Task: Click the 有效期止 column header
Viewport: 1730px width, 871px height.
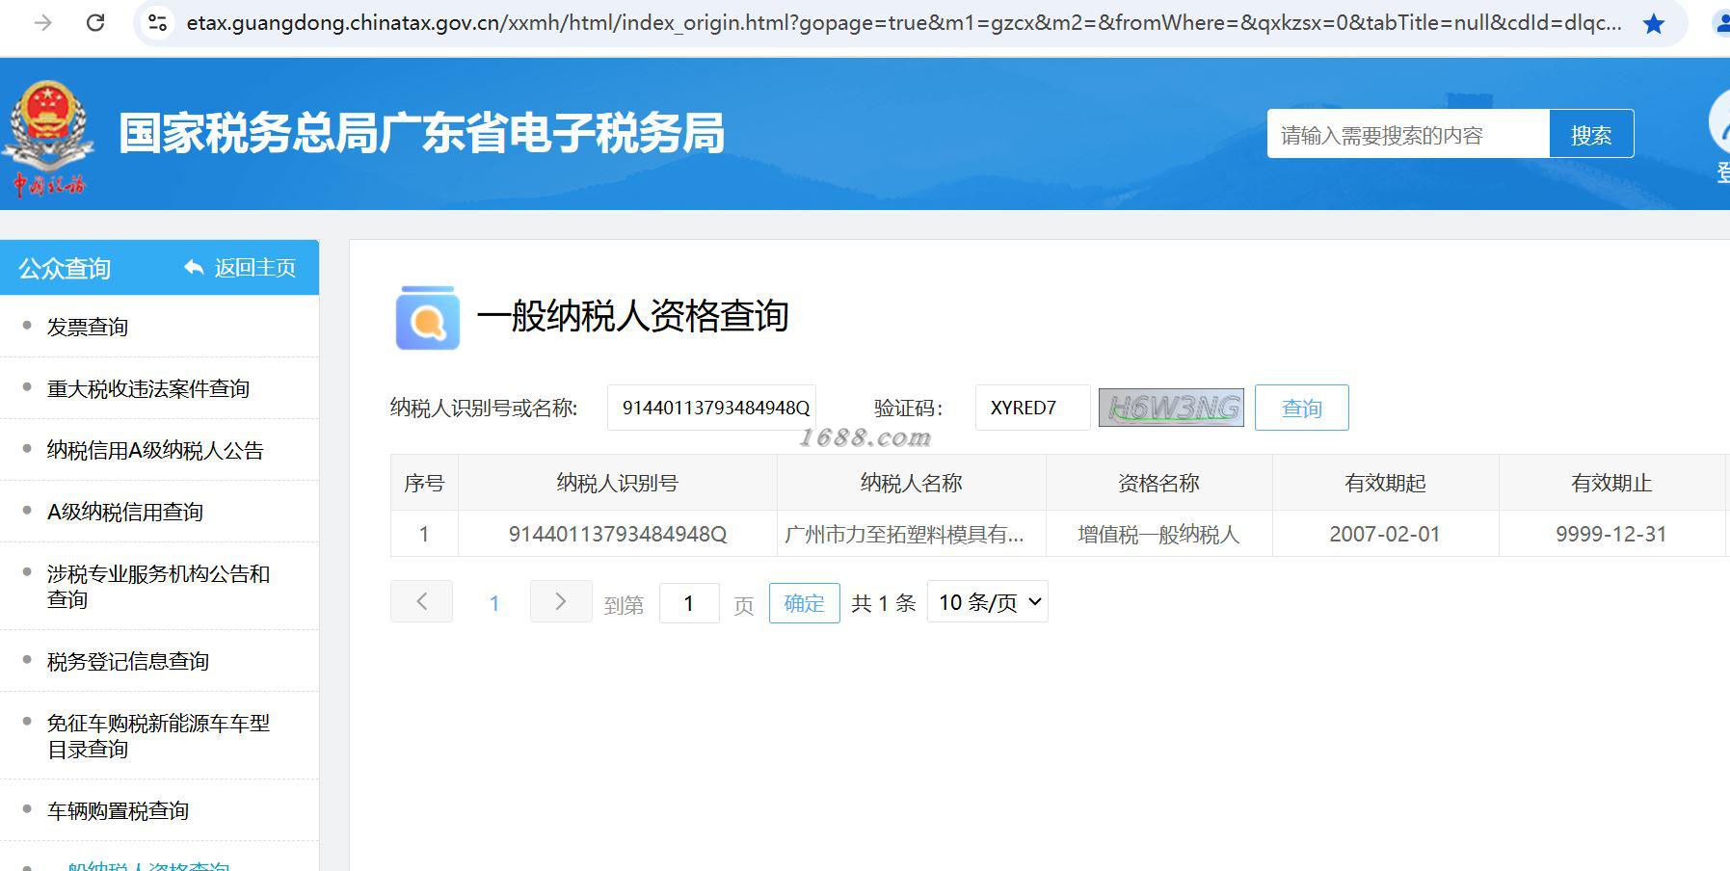Action: tap(1611, 483)
